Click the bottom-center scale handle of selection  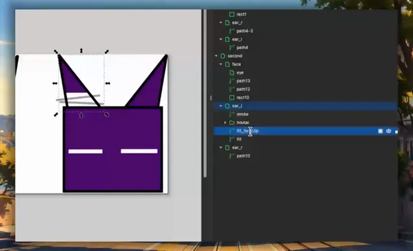[81, 115]
